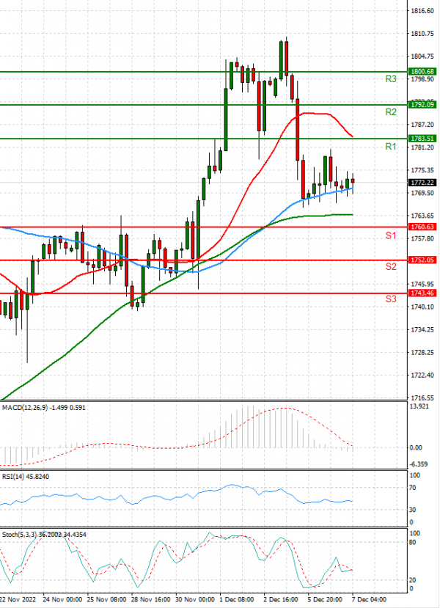This screenshot has height=608, width=440.
Task: Select the R2 resistance line text
Action: pyautogui.click(x=391, y=112)
